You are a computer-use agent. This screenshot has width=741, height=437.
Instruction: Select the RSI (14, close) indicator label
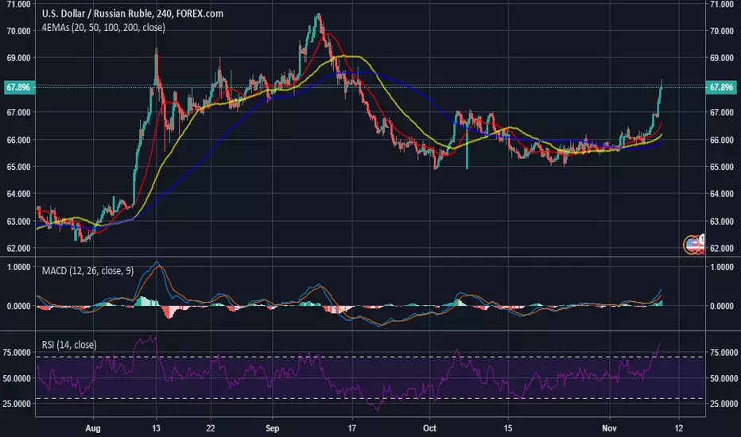69,345
